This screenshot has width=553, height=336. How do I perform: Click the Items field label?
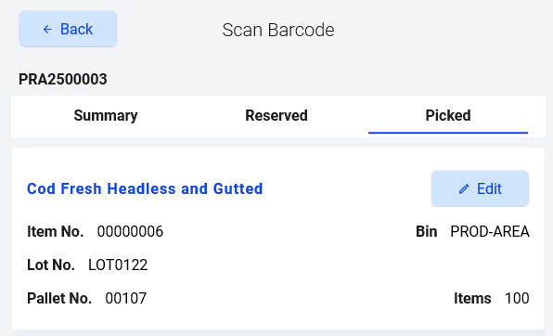coord(472,299)
